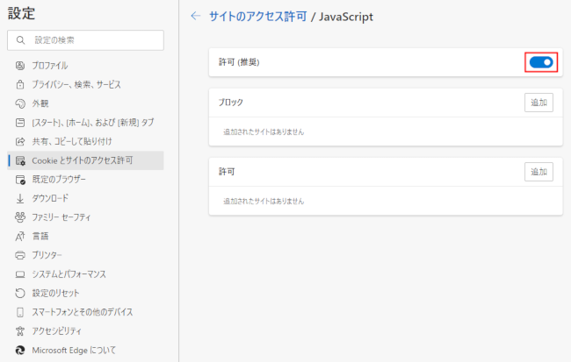Click the settings reset icon

(19, 293)
